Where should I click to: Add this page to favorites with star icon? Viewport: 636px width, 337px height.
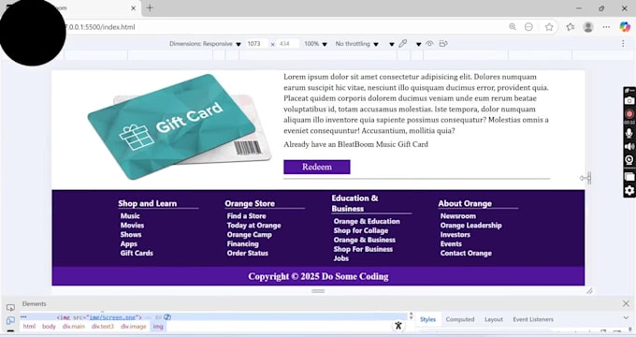tap(549, 27)
